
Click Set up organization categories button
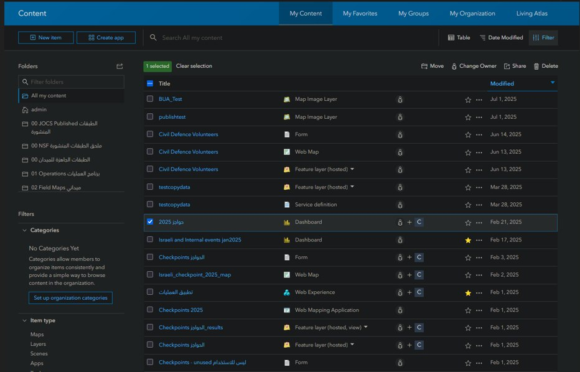click(70, 298)
